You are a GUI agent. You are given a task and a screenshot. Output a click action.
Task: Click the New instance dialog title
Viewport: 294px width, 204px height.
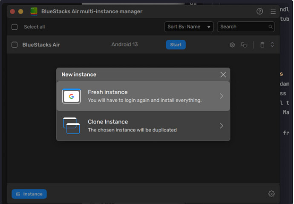(x=79, y=75)
